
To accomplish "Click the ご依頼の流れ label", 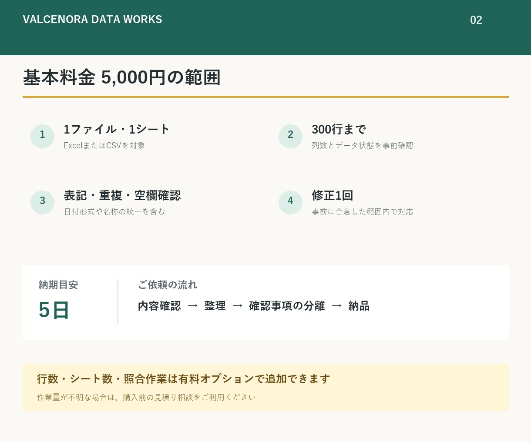I will coord(168,285).
